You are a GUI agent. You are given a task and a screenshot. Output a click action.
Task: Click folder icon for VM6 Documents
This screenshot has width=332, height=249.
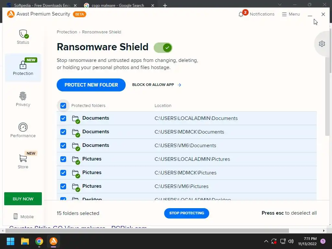pyautogui.click(x=76, y=146)
